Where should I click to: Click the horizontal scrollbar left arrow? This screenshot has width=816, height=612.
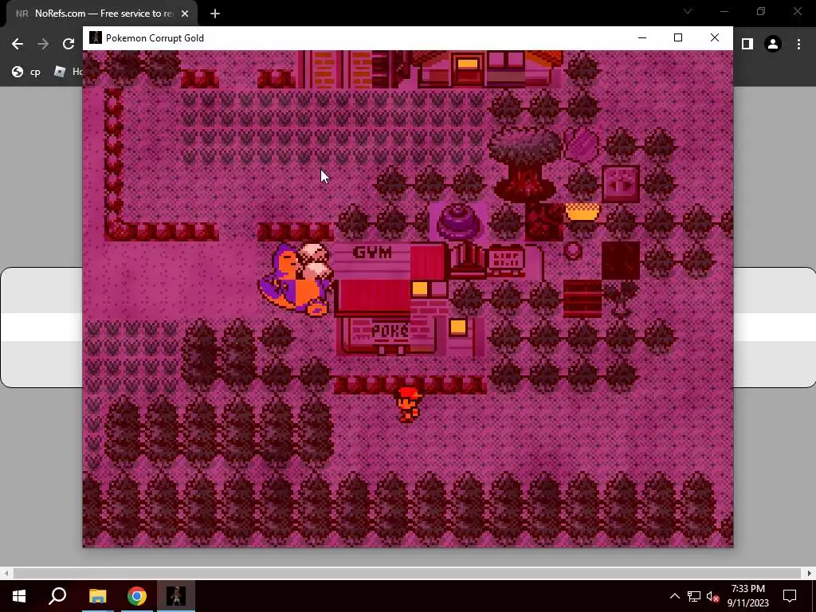pyautogui.click(x=6, y=573)
